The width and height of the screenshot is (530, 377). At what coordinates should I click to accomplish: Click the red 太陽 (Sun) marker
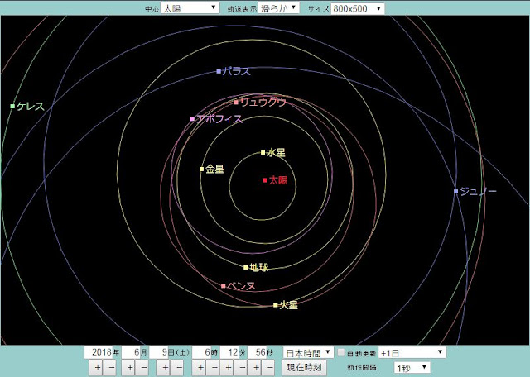coord(265,180)
